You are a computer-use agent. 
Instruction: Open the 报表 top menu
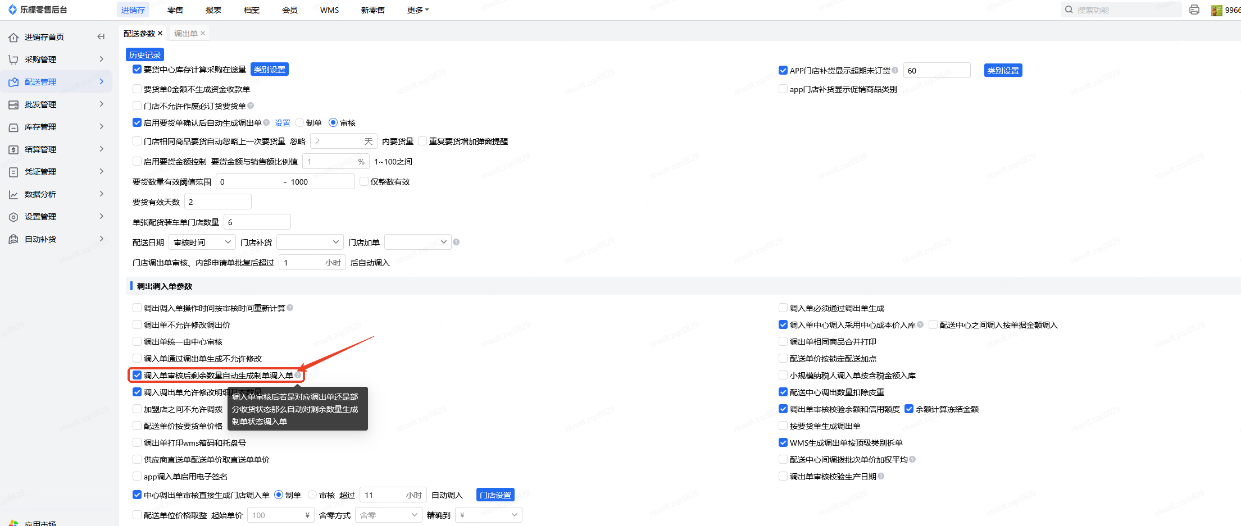[213, 10]
